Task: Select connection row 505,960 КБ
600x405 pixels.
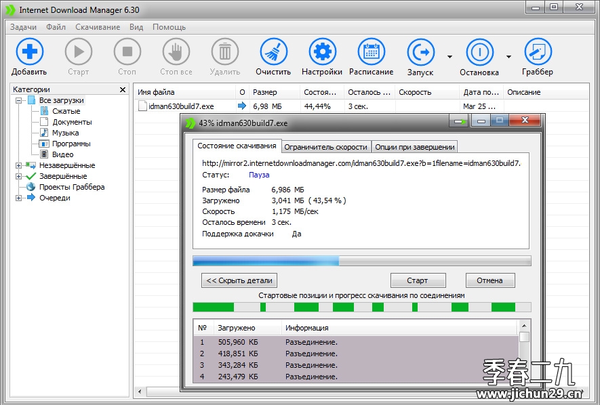Action: coord(356,342)
